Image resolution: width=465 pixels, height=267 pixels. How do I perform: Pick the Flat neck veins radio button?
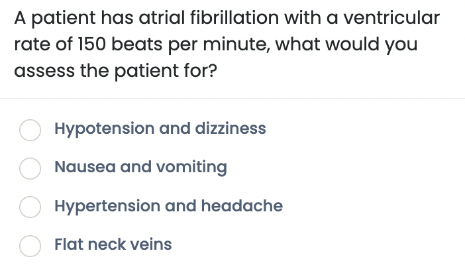click(30, 246)
